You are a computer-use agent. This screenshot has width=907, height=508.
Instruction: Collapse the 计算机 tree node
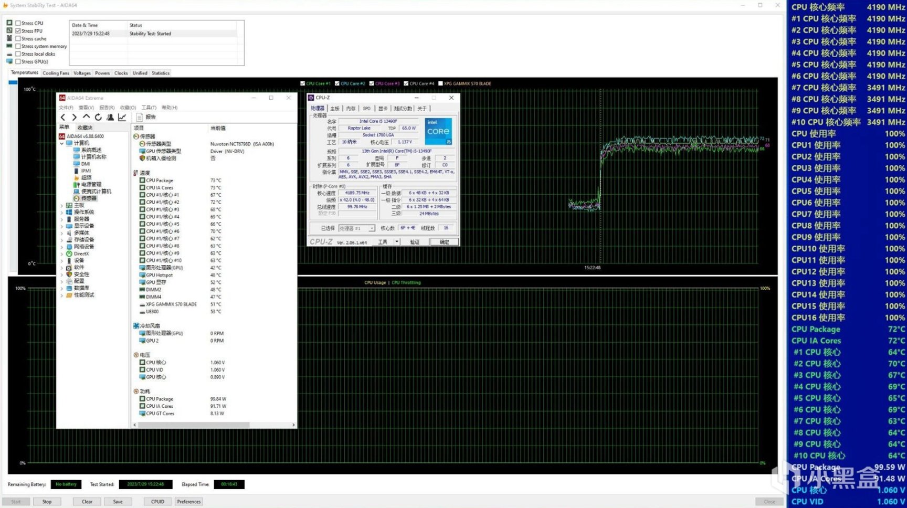[x=62, y=143]
